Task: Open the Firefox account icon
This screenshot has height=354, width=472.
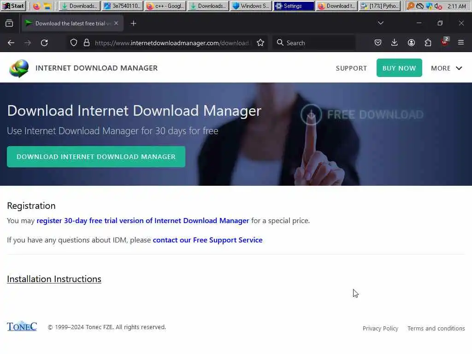Action: 411,42
